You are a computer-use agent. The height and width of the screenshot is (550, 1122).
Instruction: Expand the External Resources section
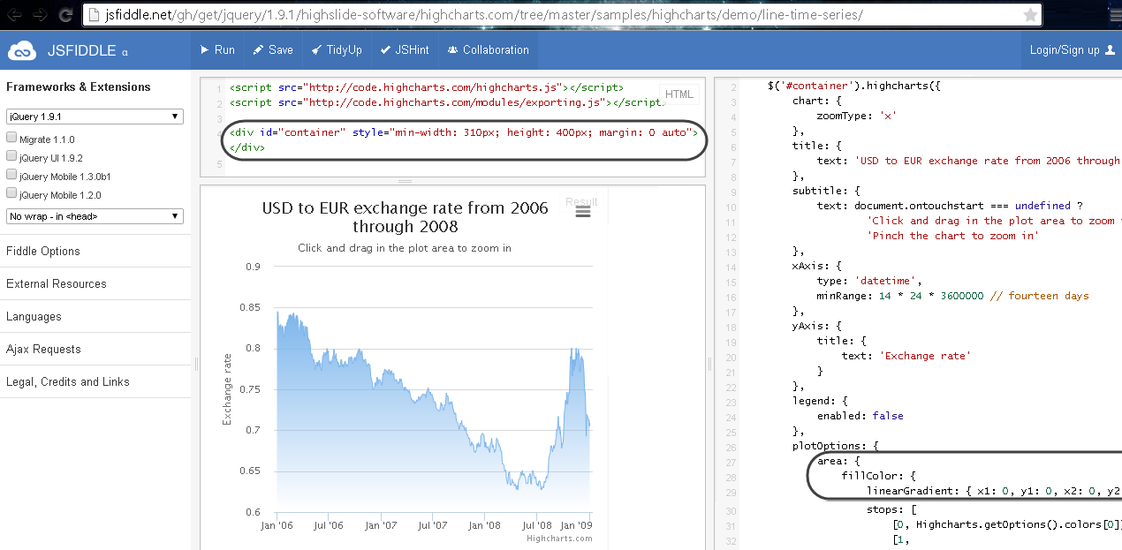pyautogui.click(x=95, y=283)
